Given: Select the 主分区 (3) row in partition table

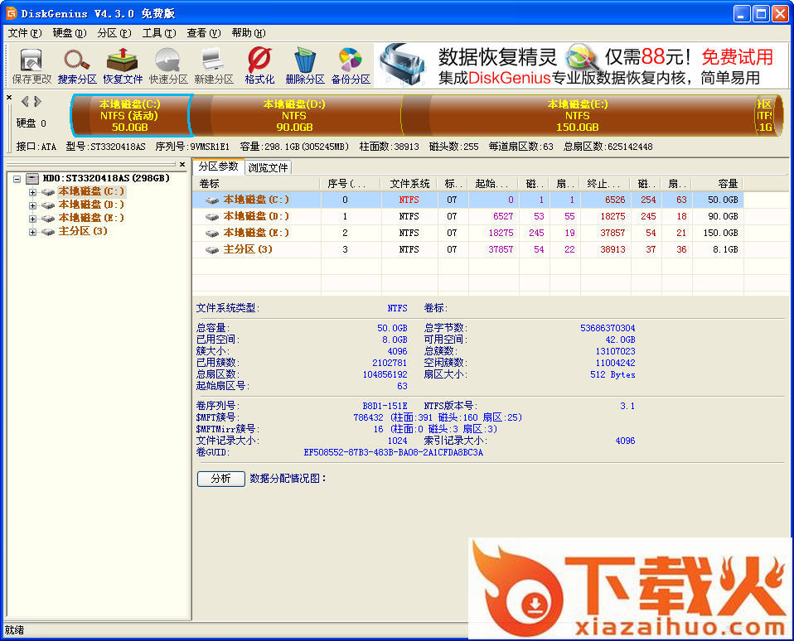Looking at the screenshot, I should [468, 249].
